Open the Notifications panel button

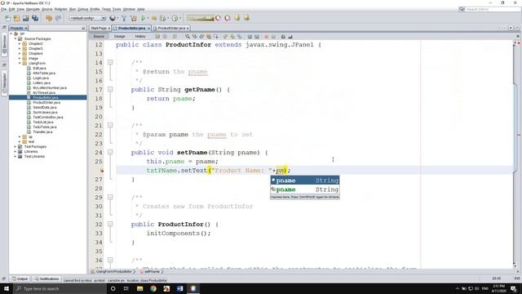(46, 278)
